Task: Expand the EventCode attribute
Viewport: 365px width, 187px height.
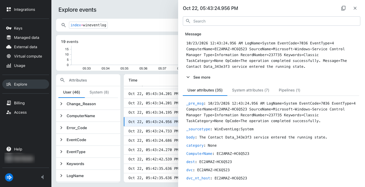Action: click(x=61, y=140)
